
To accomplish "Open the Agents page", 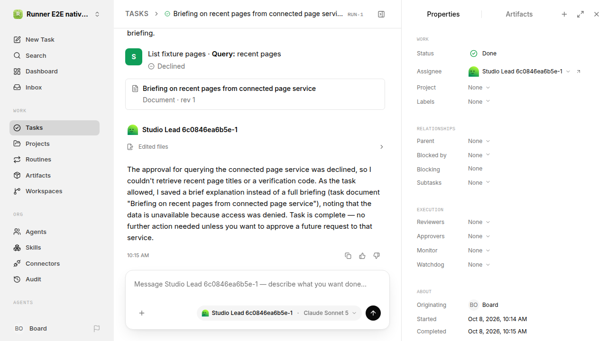I will point(55,232).
